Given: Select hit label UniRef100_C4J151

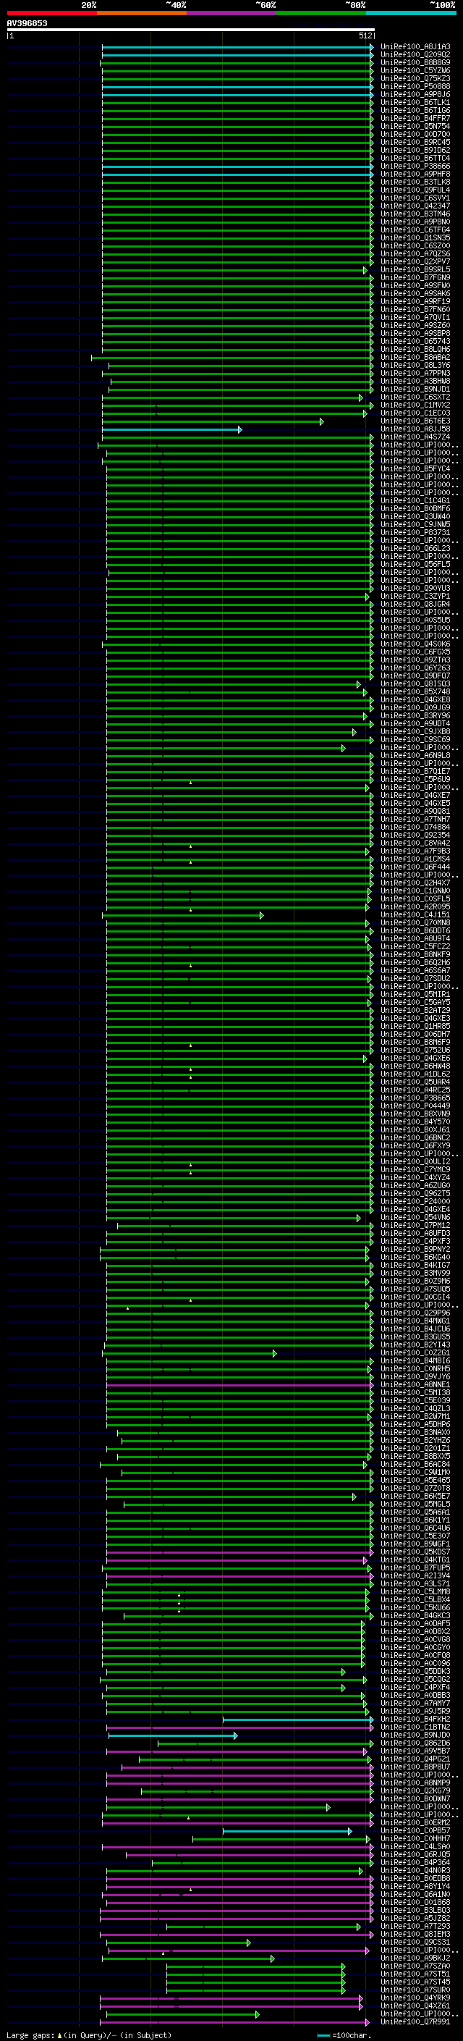Looking at the screenshot, I should pos(415,914).
